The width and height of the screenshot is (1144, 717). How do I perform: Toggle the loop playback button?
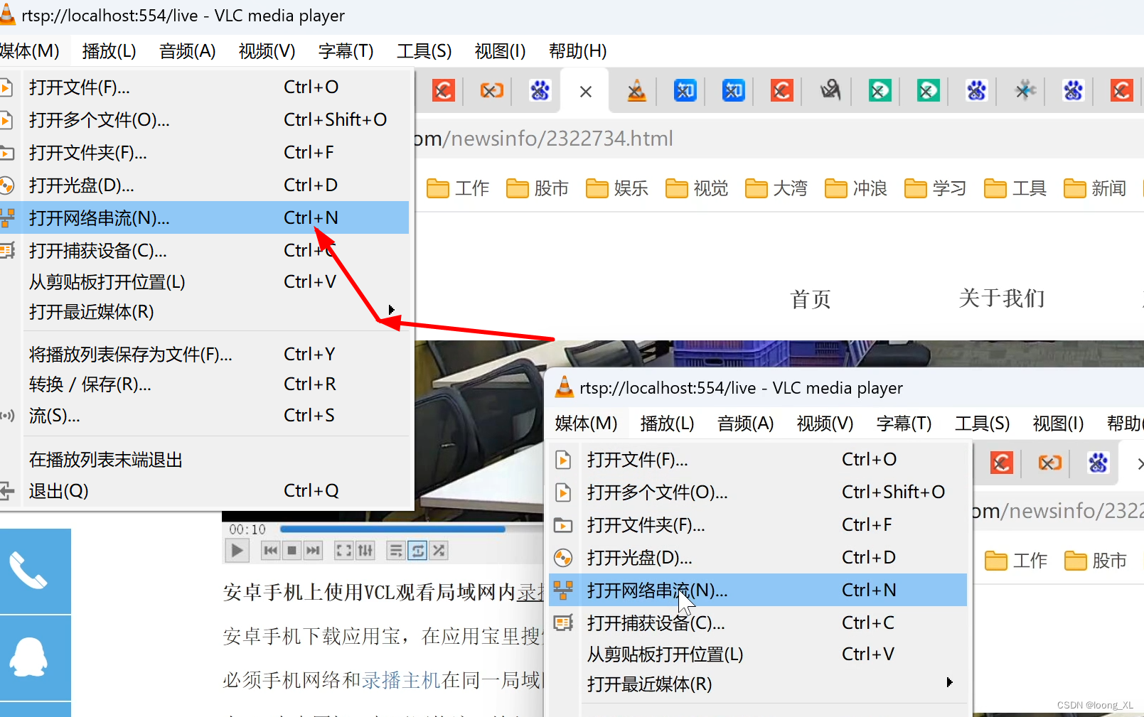point(417,551)
